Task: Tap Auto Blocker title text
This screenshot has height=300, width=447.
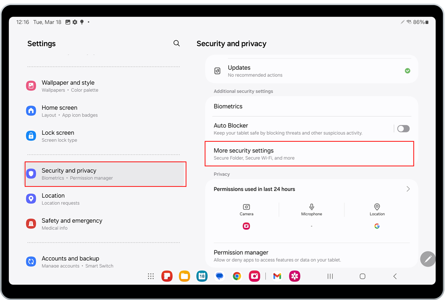Action: coord(231,125)
